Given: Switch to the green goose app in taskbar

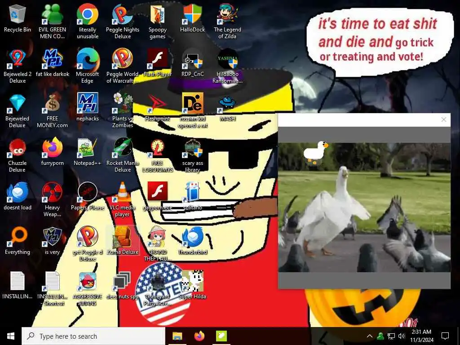Looking at the screenshot, I should (221, 336).
